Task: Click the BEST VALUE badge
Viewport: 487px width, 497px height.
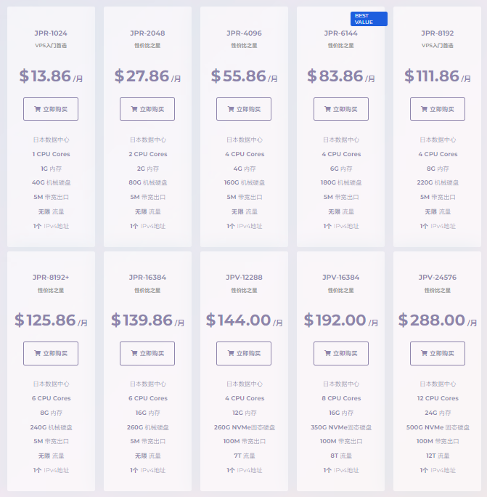Action: click(369, 19)
